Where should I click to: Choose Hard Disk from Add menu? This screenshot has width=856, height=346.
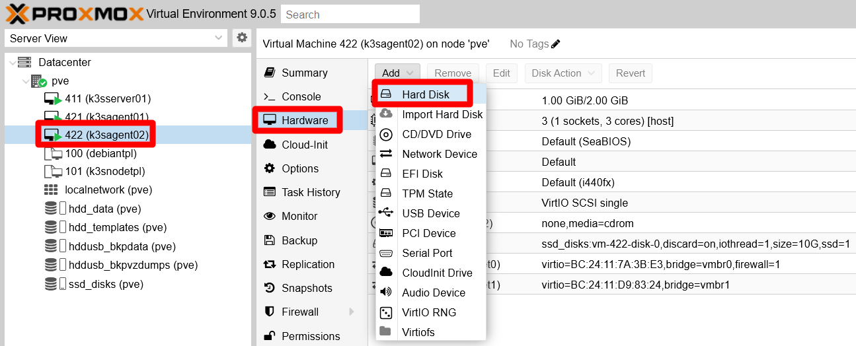tap(431, 94)
